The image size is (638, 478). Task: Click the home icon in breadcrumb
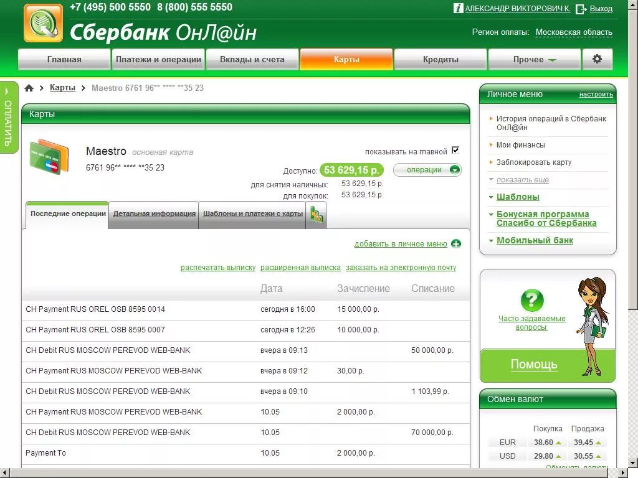[29, 88]
